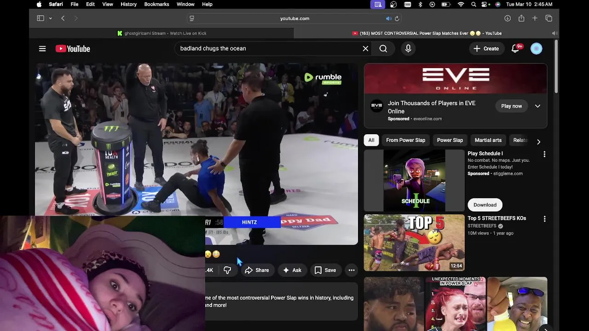
Task: Click the youtube.com address field
Action: point(294,18)
